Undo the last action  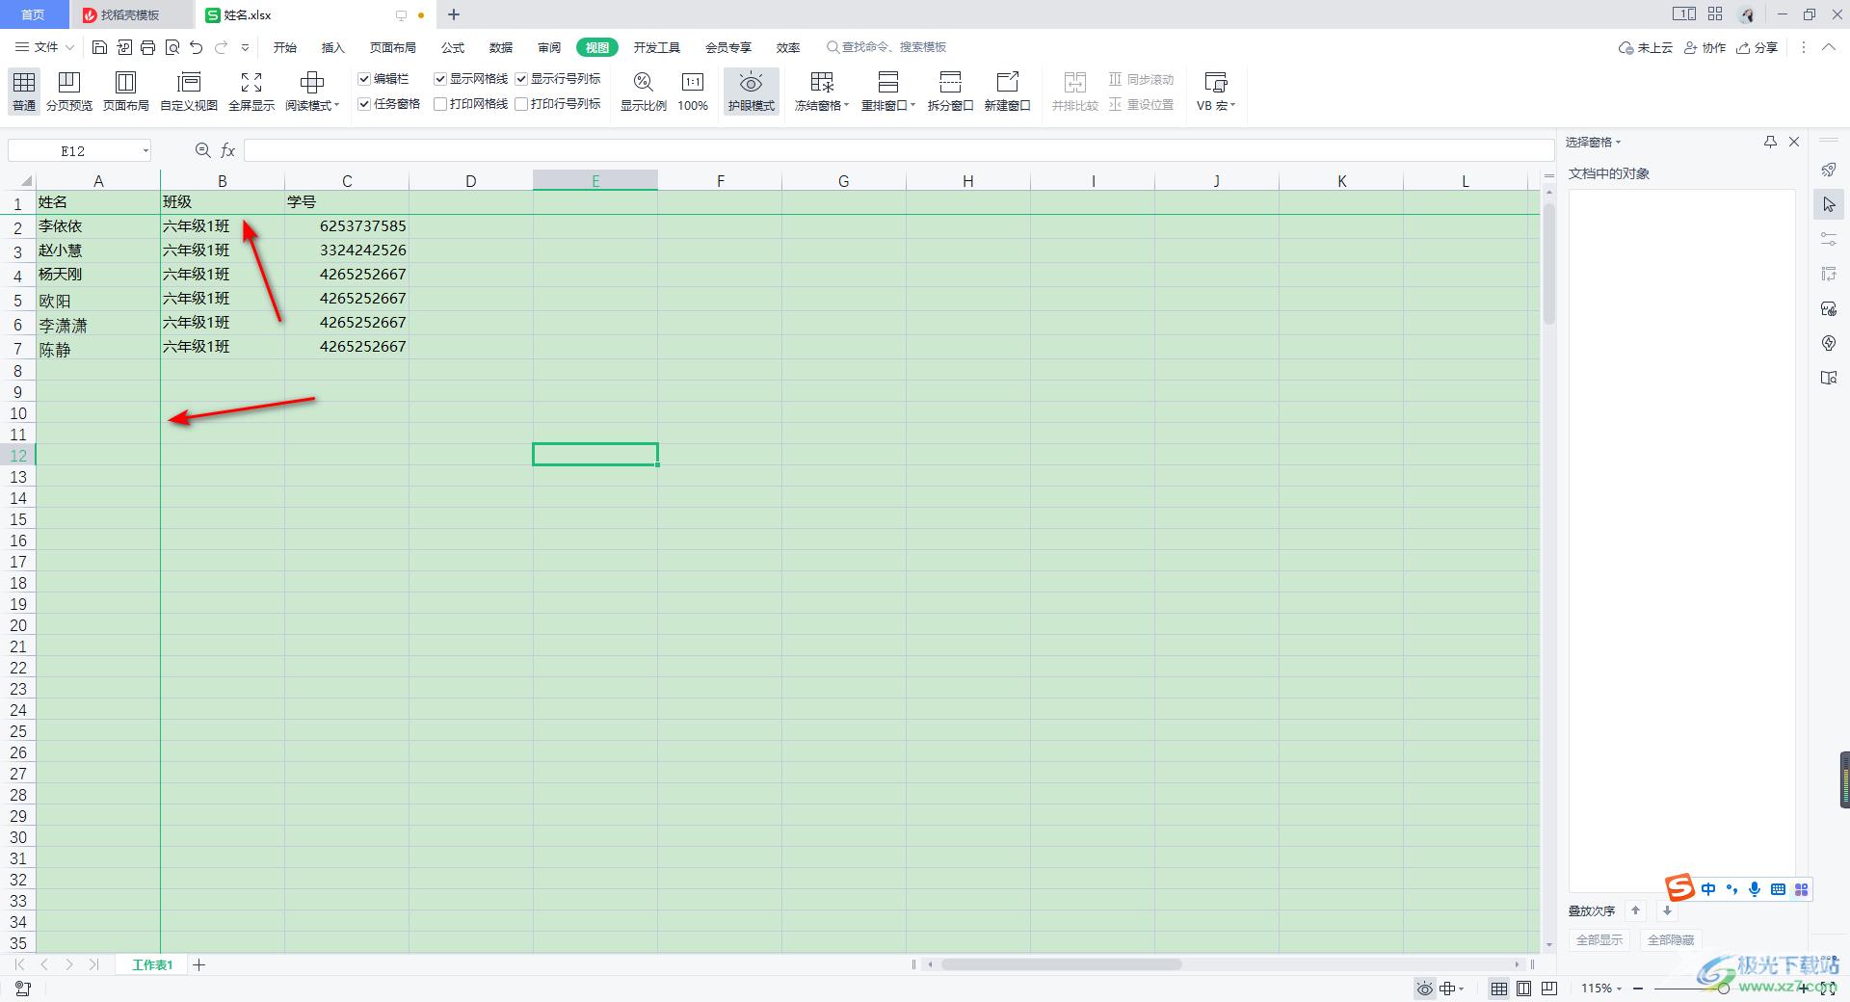pyautogui.click(x=197, y=47)
